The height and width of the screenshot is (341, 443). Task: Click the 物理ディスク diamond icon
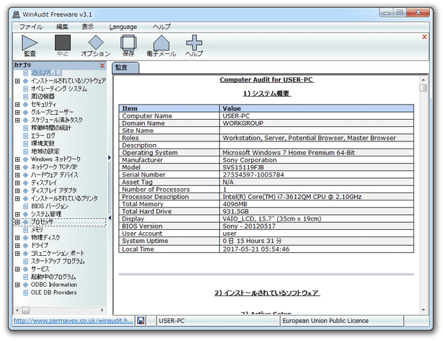[25, 238]
